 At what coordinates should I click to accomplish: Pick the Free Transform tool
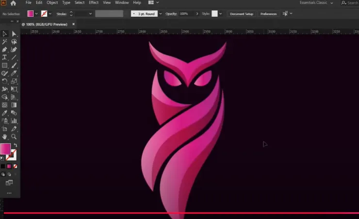coord(14,89)
